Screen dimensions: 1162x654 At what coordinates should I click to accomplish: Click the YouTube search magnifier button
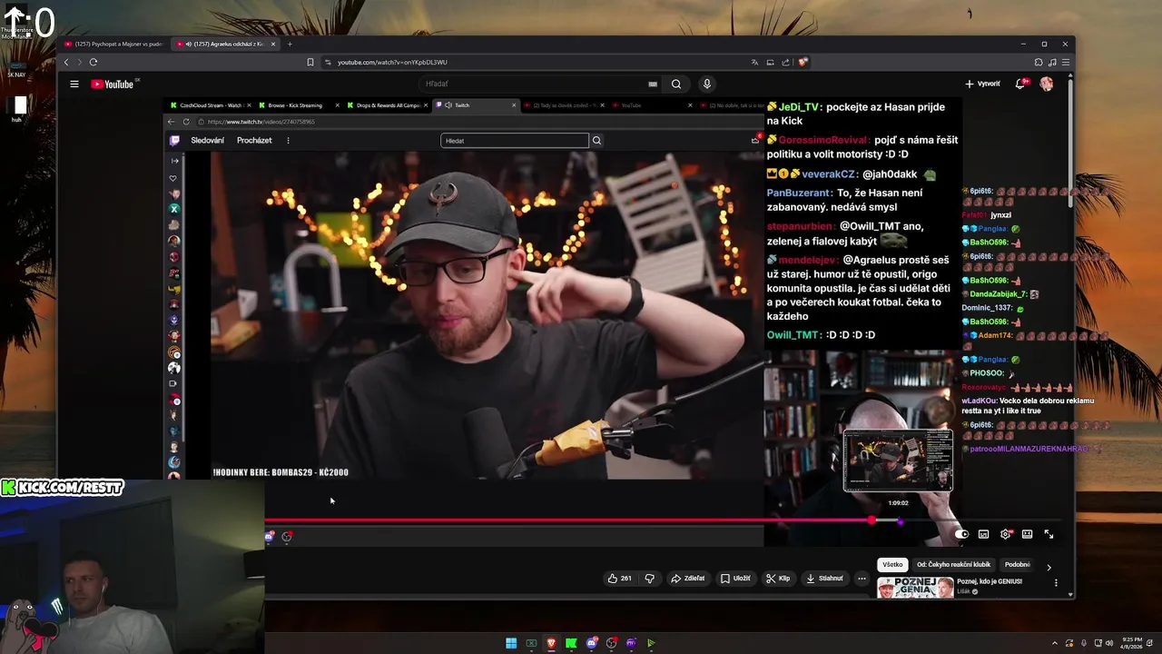[x=676, y=84]
